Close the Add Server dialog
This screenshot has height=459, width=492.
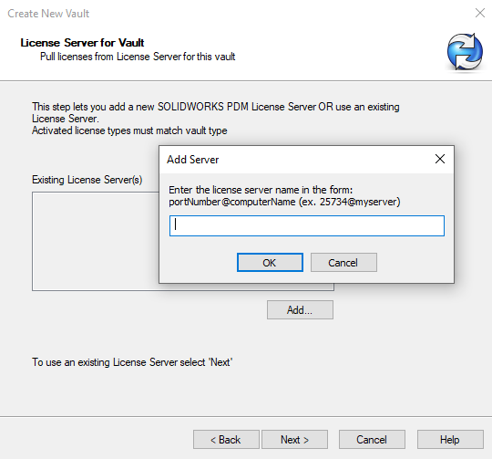click(440, 159)
